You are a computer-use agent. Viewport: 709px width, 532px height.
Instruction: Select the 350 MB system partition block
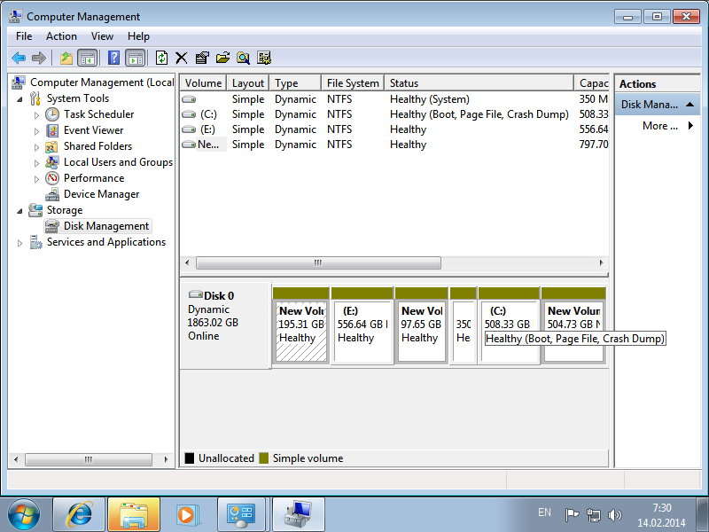point(463,331)
